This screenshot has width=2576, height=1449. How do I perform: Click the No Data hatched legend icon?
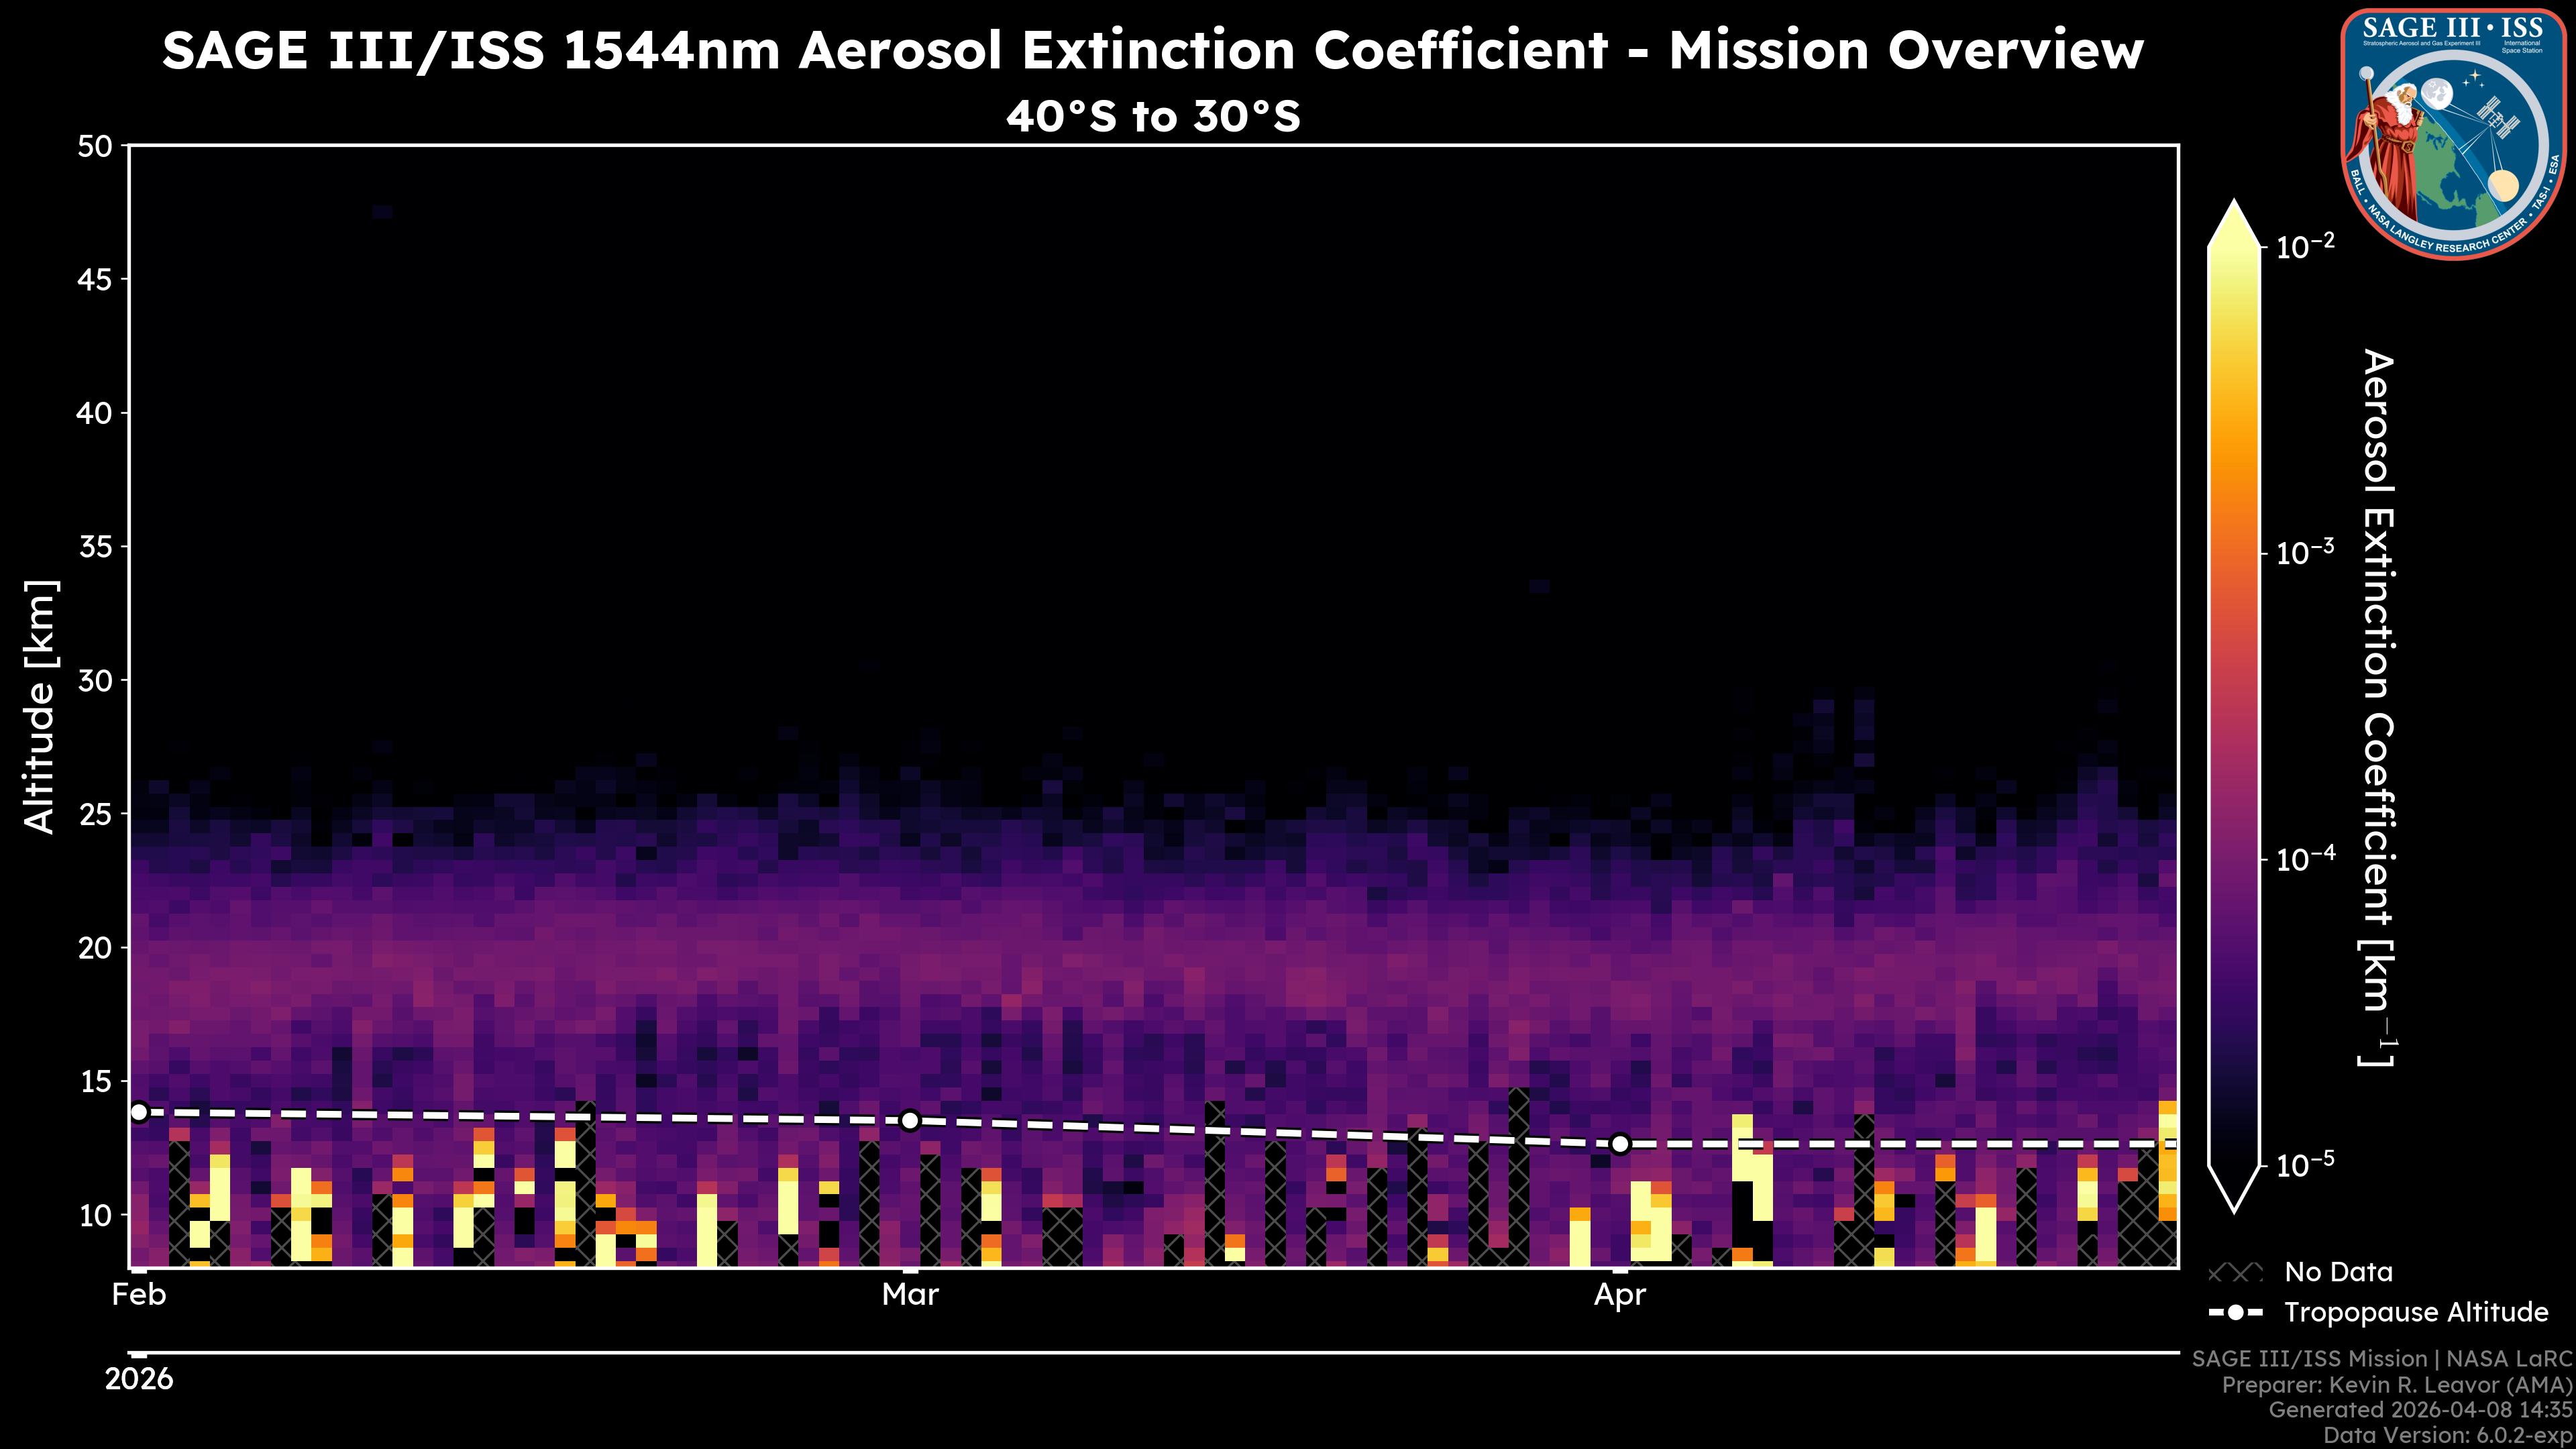pyautogui.click(x=2235, y=1273)
